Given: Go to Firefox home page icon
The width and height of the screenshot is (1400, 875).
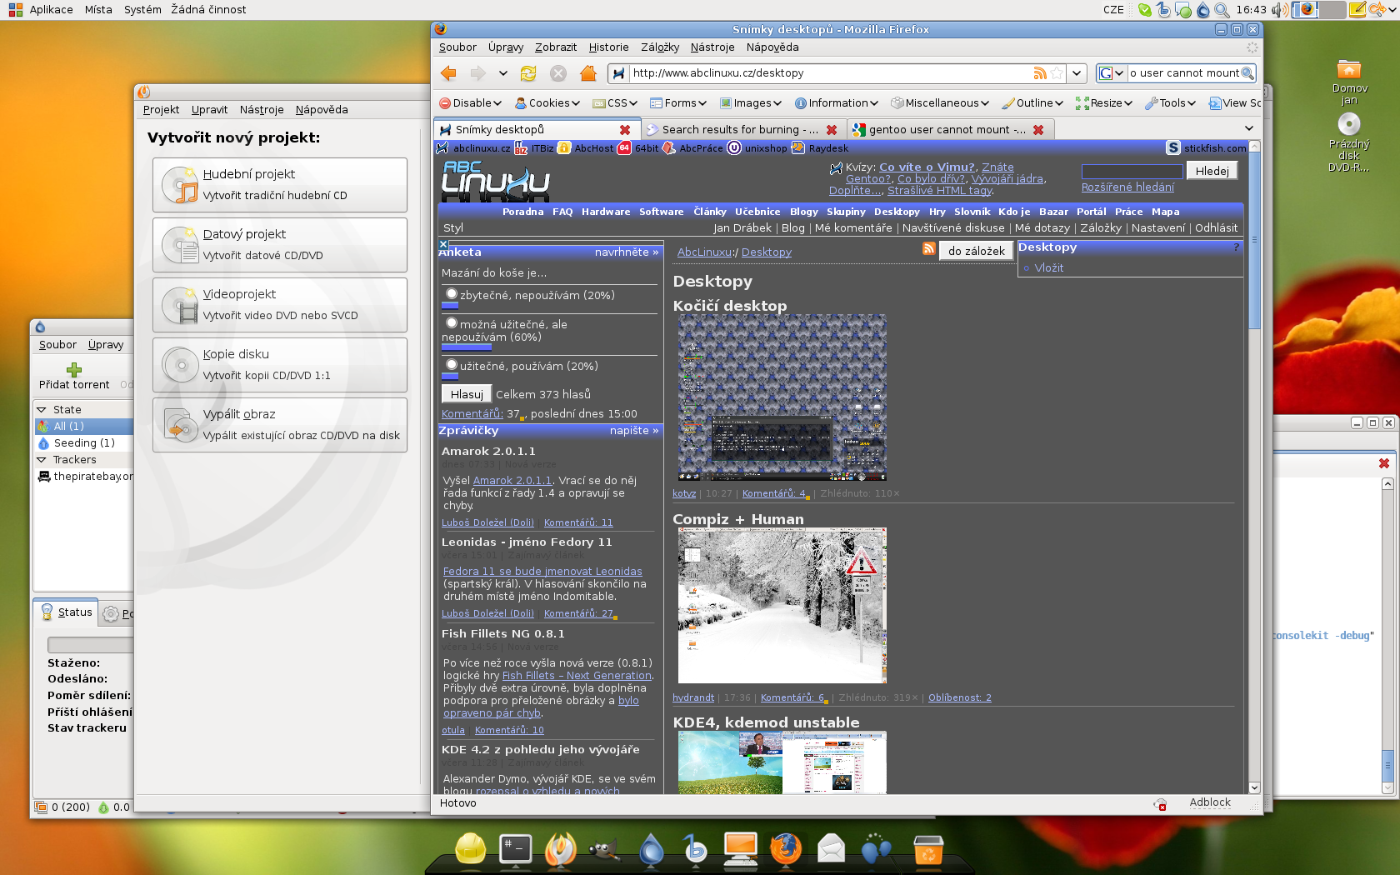Looking at the screenshot, I should click(x=588, y=73).
